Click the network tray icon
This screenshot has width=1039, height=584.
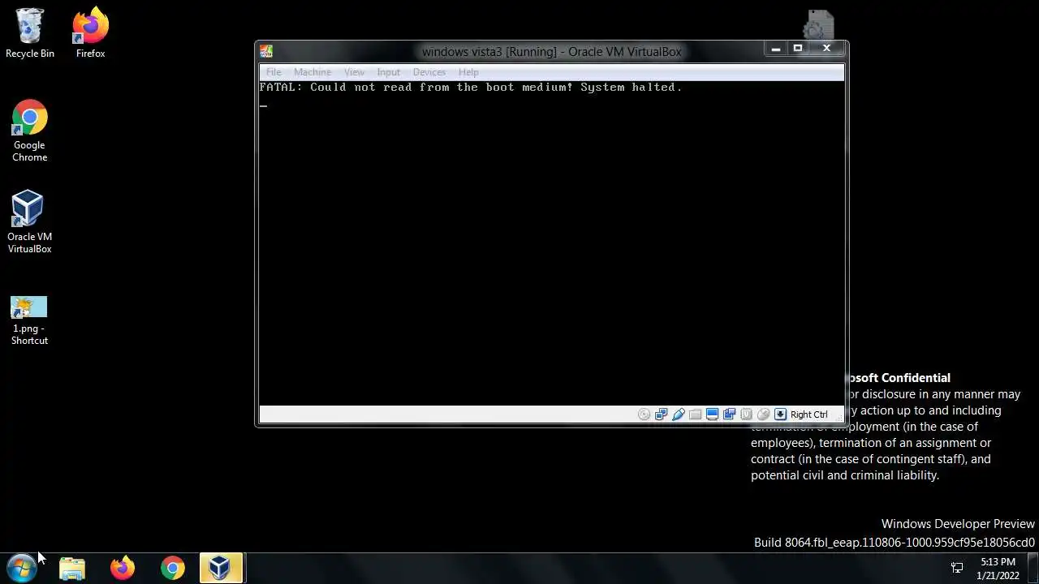click(957, 568)
